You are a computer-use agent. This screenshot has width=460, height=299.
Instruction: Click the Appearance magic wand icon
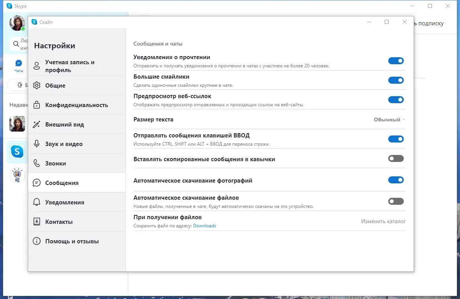point(37,124)
